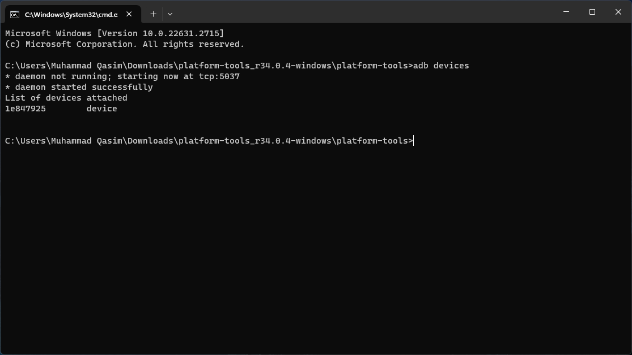Image resolution: width=632 pixels, height=355 pixels.
Task: Expand the new tab profile dropdown
Action: pos(170,14)
